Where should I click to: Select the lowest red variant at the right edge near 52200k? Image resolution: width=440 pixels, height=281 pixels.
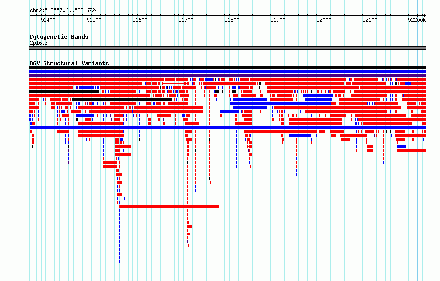[412, 151]
